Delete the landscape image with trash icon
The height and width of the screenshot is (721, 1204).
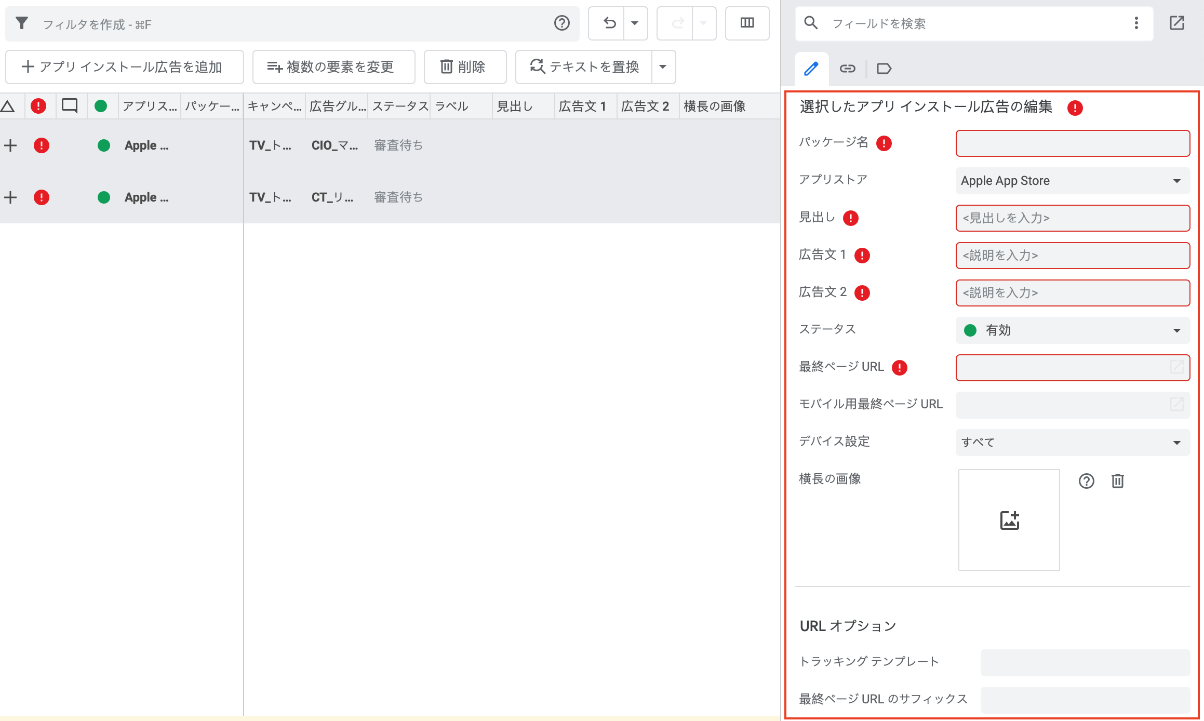point(1117,481)
